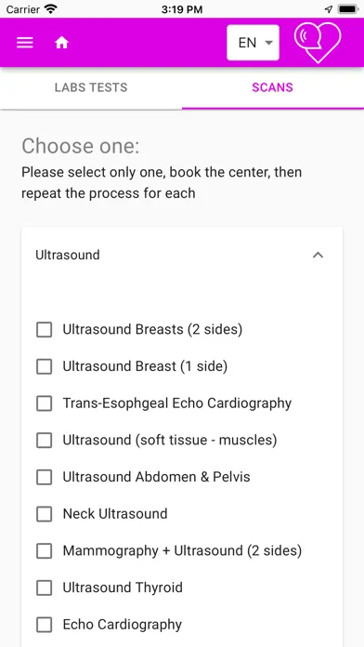Tick Mammography + Ultrasound (2 sides)

point(45,551)
